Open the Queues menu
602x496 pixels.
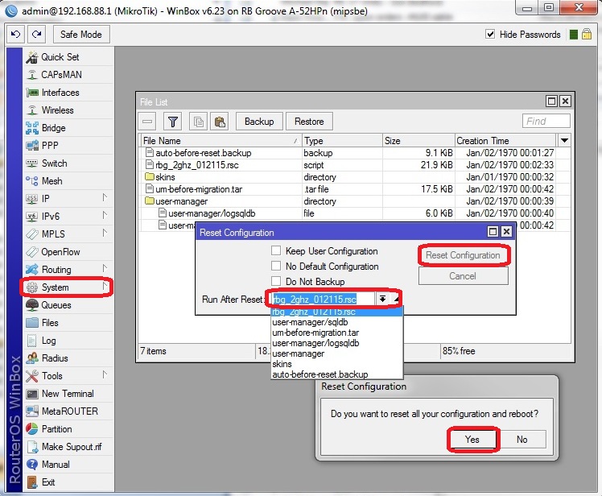[x=68, y=305]
